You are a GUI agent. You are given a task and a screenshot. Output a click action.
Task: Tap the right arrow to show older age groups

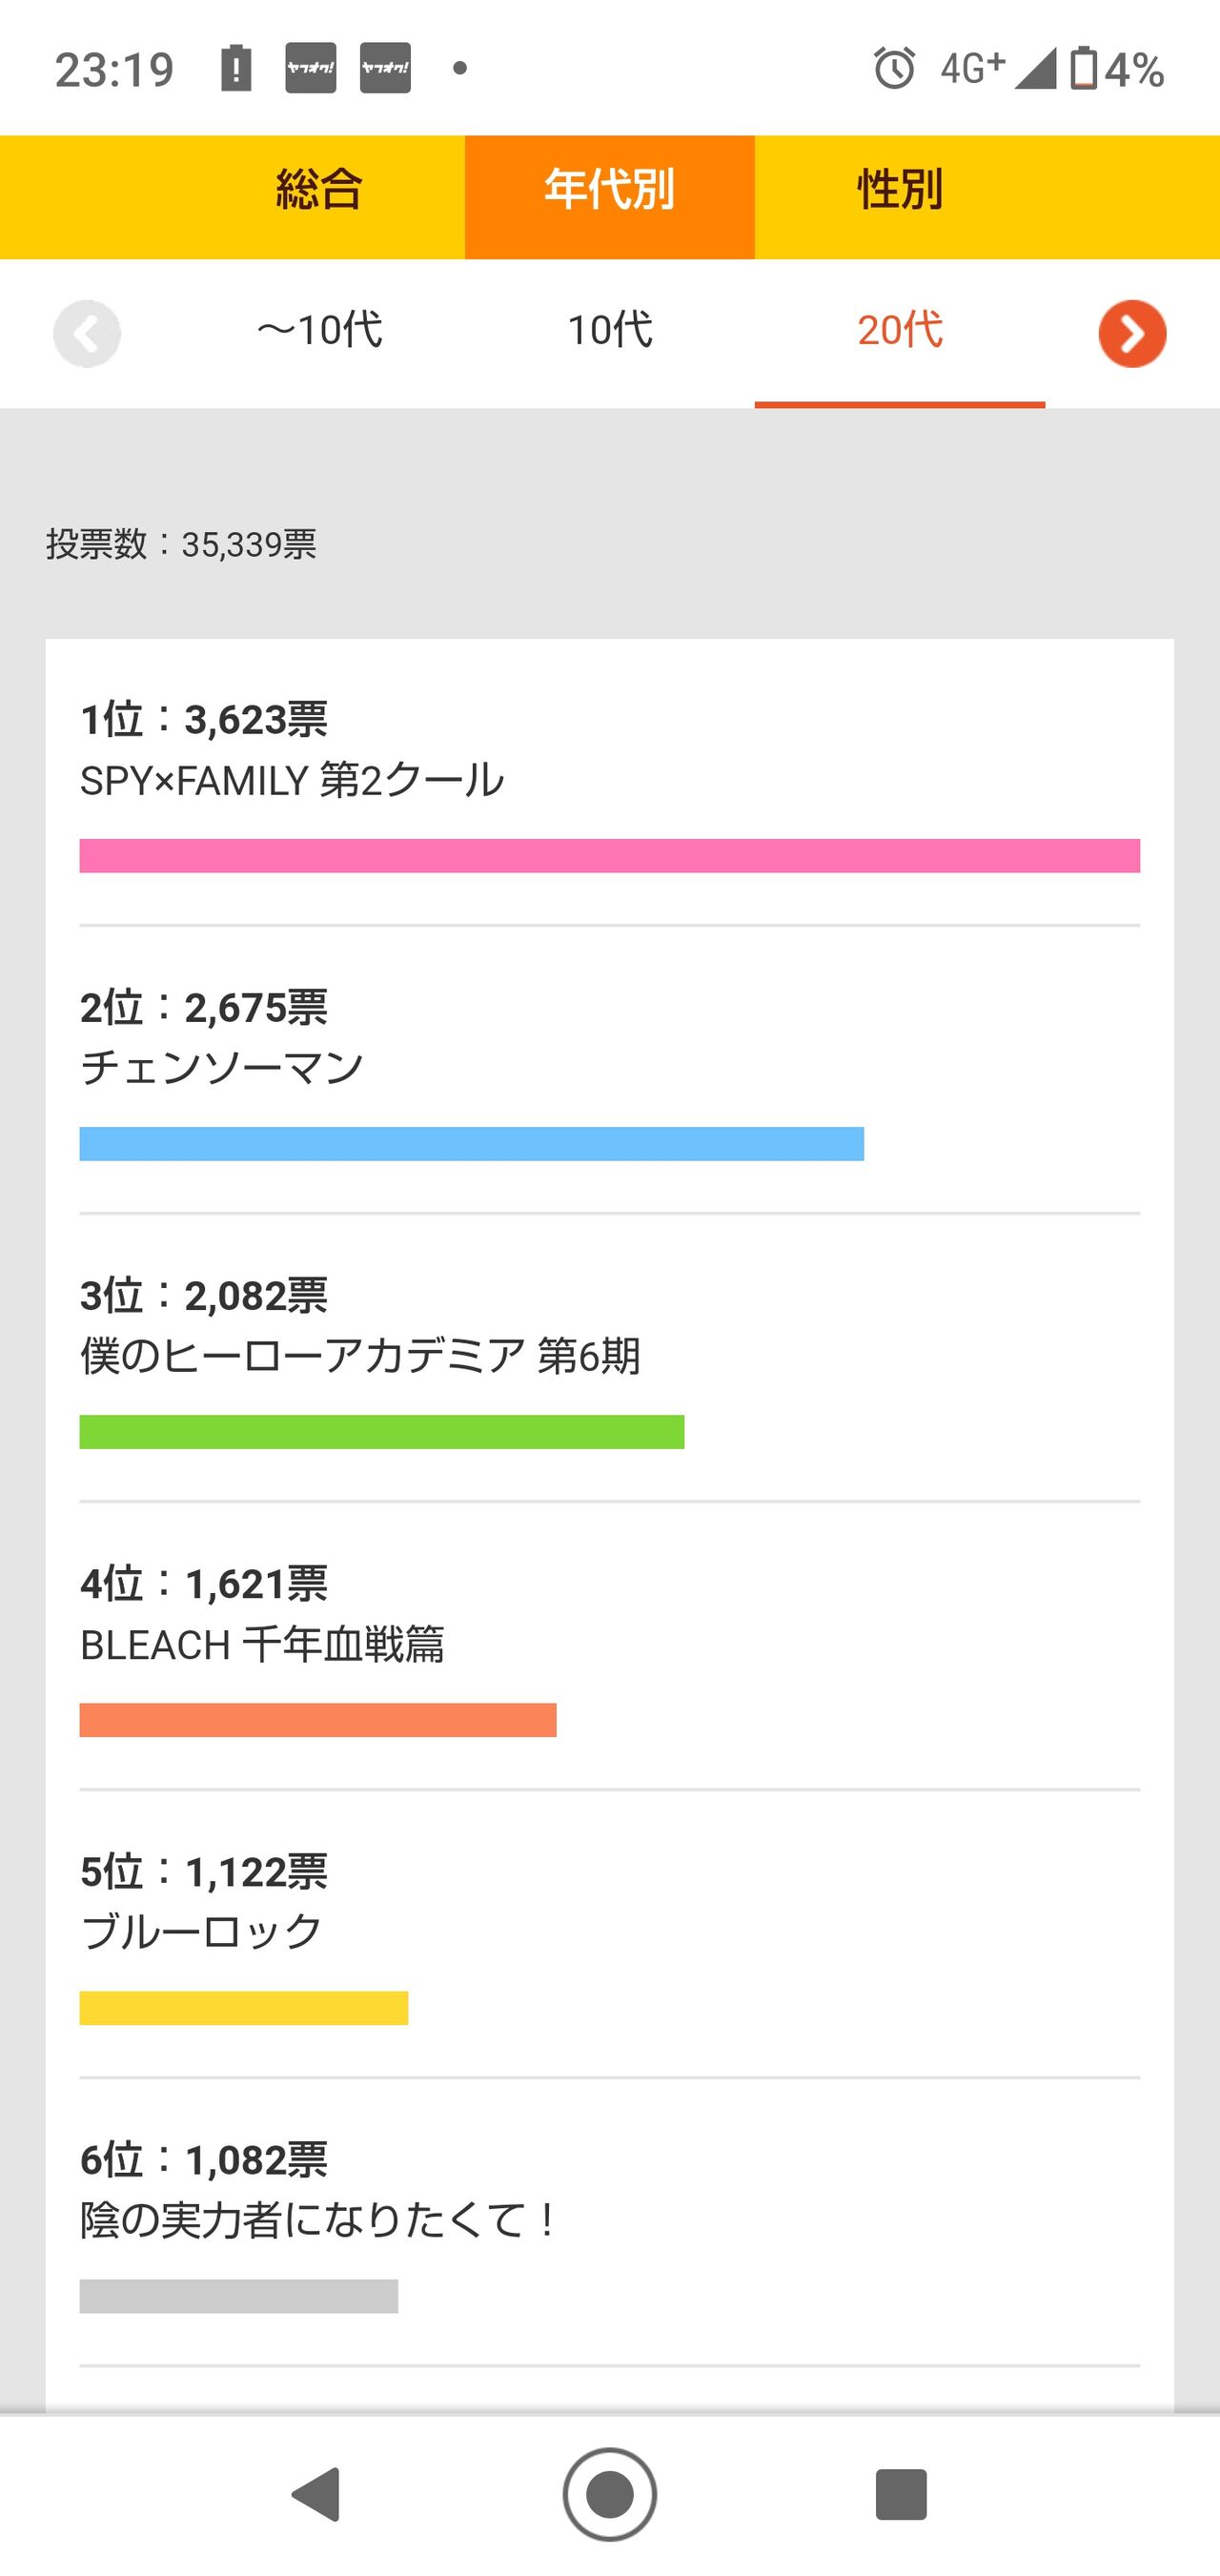tap(1132, 333)
